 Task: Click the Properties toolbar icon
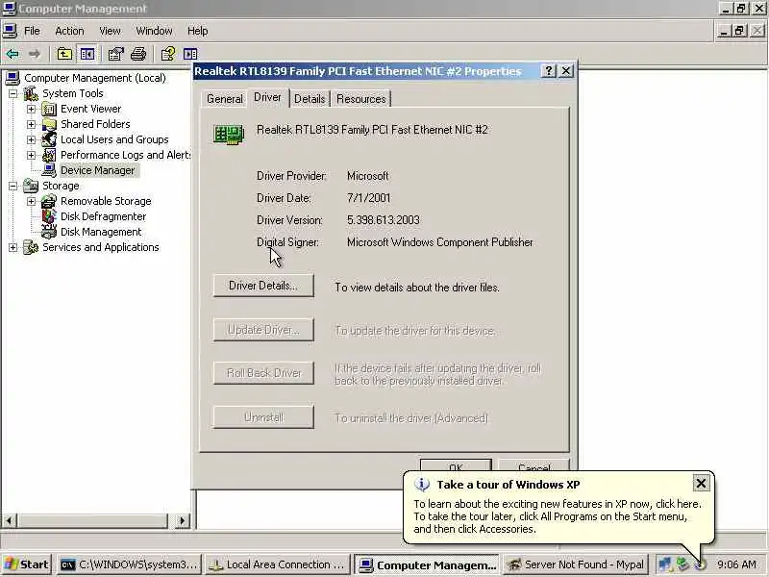(115, 54)
